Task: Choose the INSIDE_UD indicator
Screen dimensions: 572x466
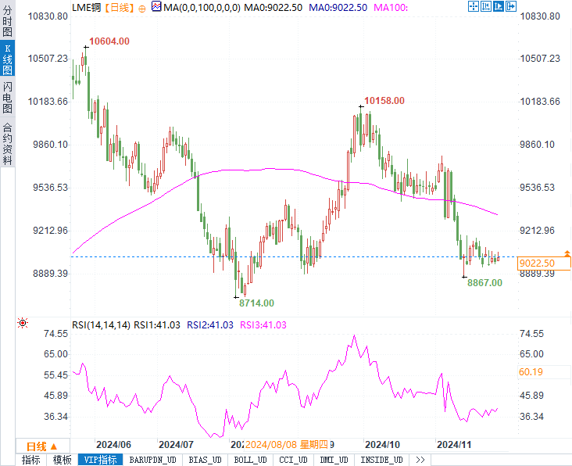Action: [381, 460]
